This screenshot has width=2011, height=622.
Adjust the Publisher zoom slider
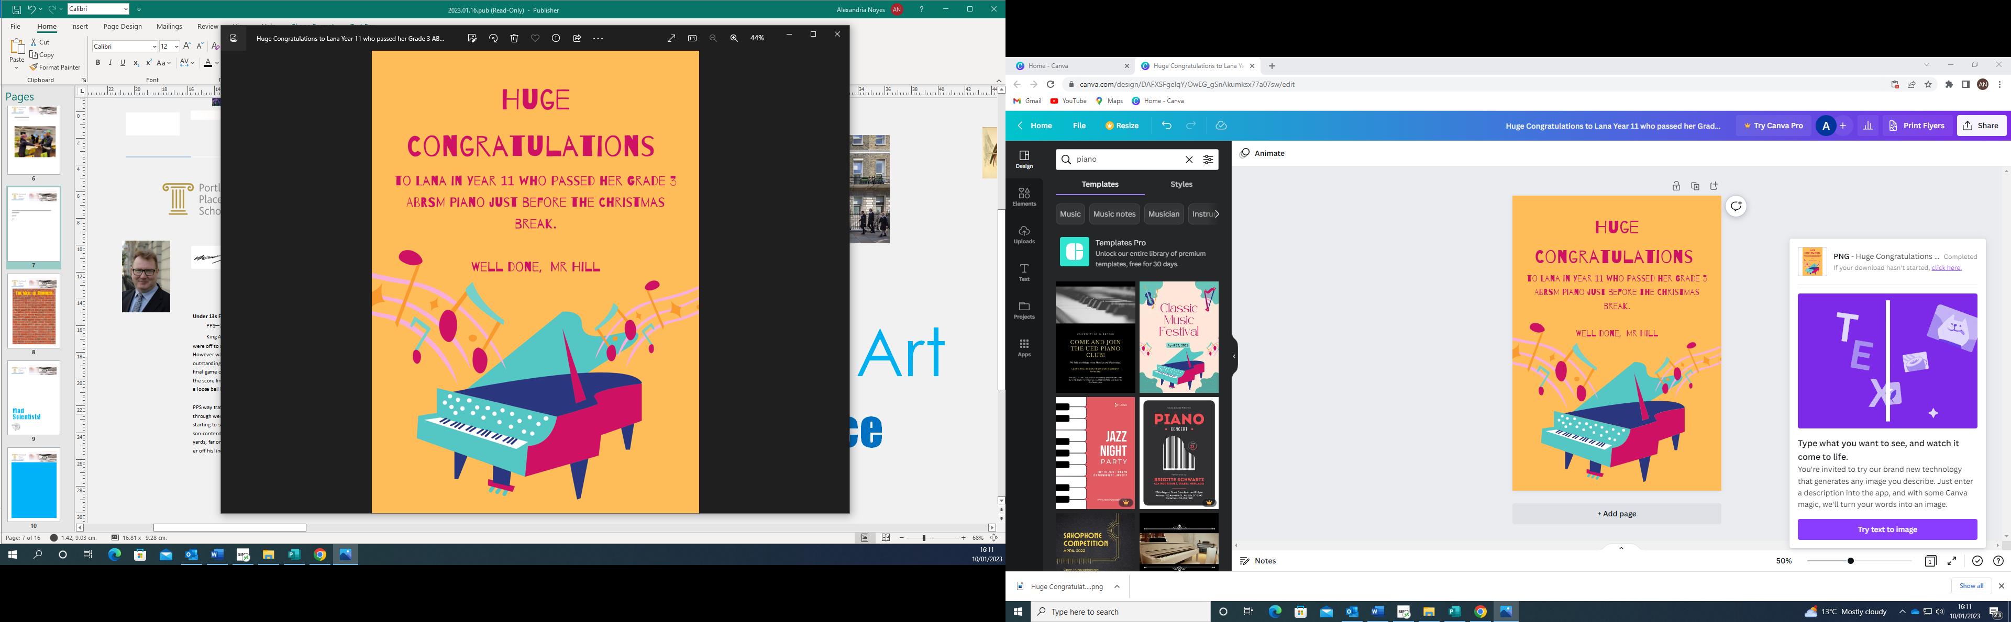pyautogui.click(x=925, y=539)
